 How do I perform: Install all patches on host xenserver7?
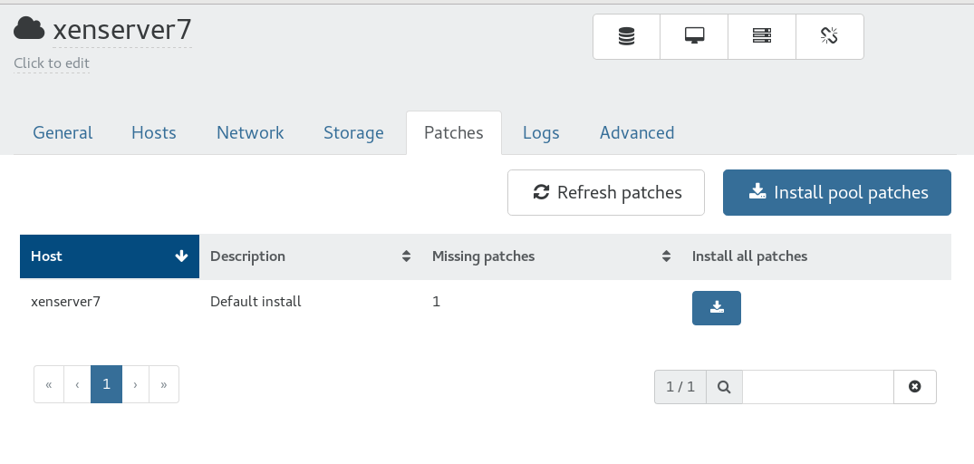pyautogui.click(x=716, y=307)
